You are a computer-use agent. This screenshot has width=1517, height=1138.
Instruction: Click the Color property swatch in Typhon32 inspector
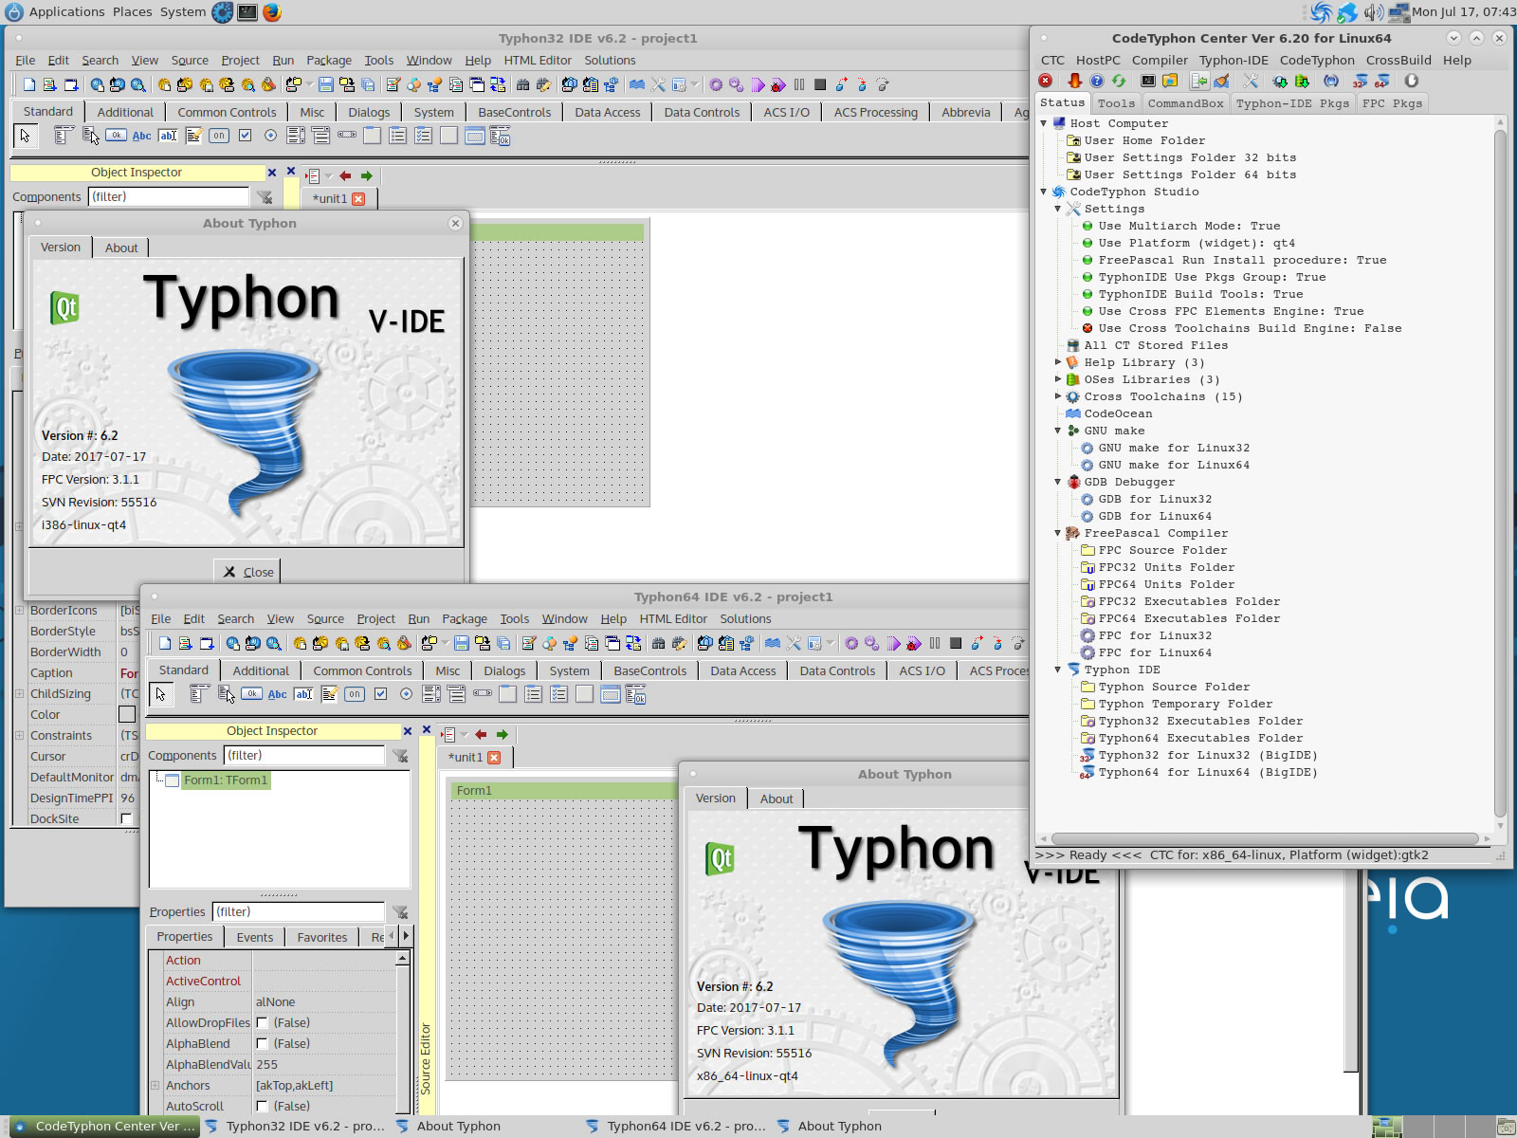pyautogui.click(x=127, y=714)
